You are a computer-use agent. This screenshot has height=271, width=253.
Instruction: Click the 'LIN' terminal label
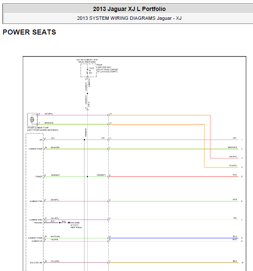tap(41, 140)
